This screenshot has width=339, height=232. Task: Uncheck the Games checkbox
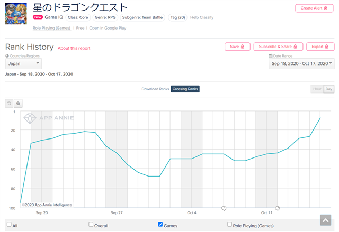160,225
